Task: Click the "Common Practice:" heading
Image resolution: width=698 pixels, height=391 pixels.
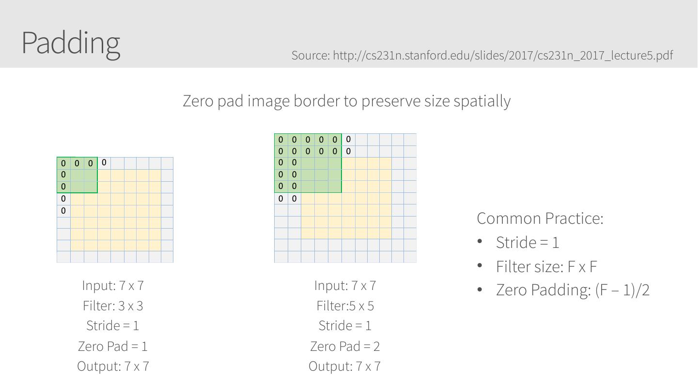Action: tap(540, 218)
